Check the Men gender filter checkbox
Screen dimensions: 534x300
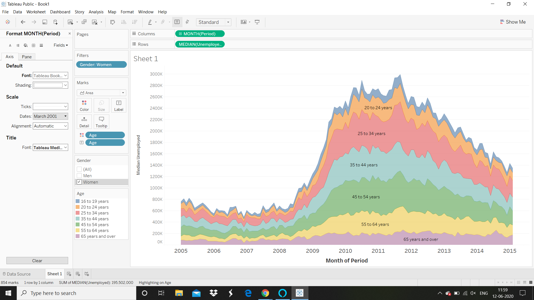79,176
